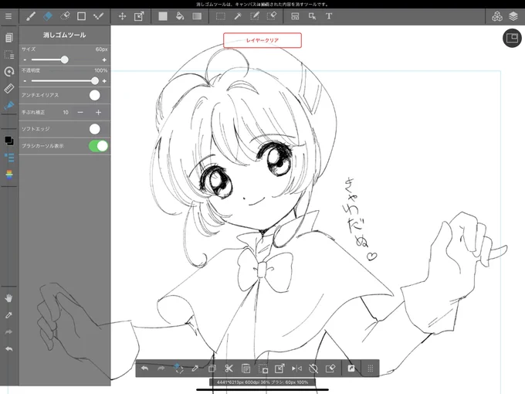The width and height of the screenshot is (525, 394).
Task: Select the Eyedropper in left sidebar
Action: pos(9,315)
